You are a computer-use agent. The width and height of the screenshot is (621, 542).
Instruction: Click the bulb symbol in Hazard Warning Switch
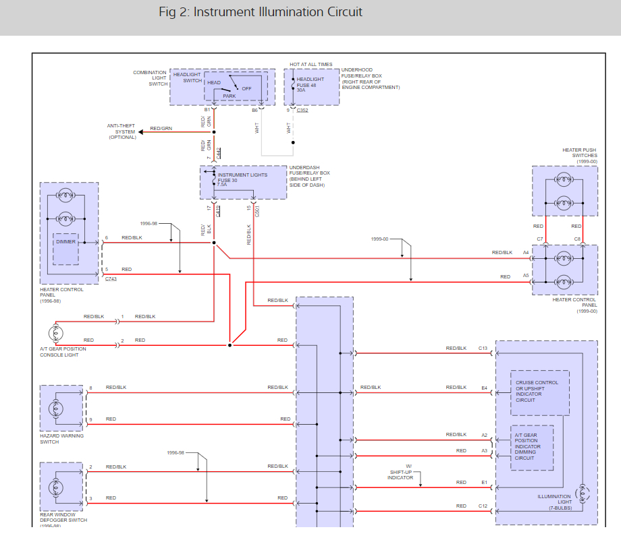pyautogui.click(x=56, y=409)
